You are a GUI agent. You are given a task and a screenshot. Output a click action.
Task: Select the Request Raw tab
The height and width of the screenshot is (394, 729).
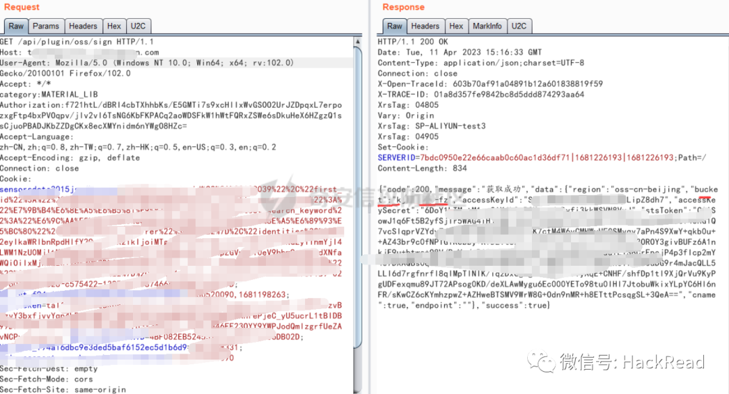[x=16, y=26]
